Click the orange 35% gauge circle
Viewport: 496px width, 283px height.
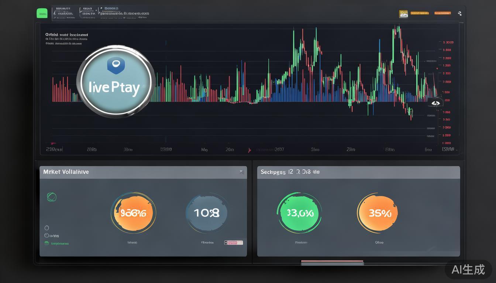click(378, 213)
